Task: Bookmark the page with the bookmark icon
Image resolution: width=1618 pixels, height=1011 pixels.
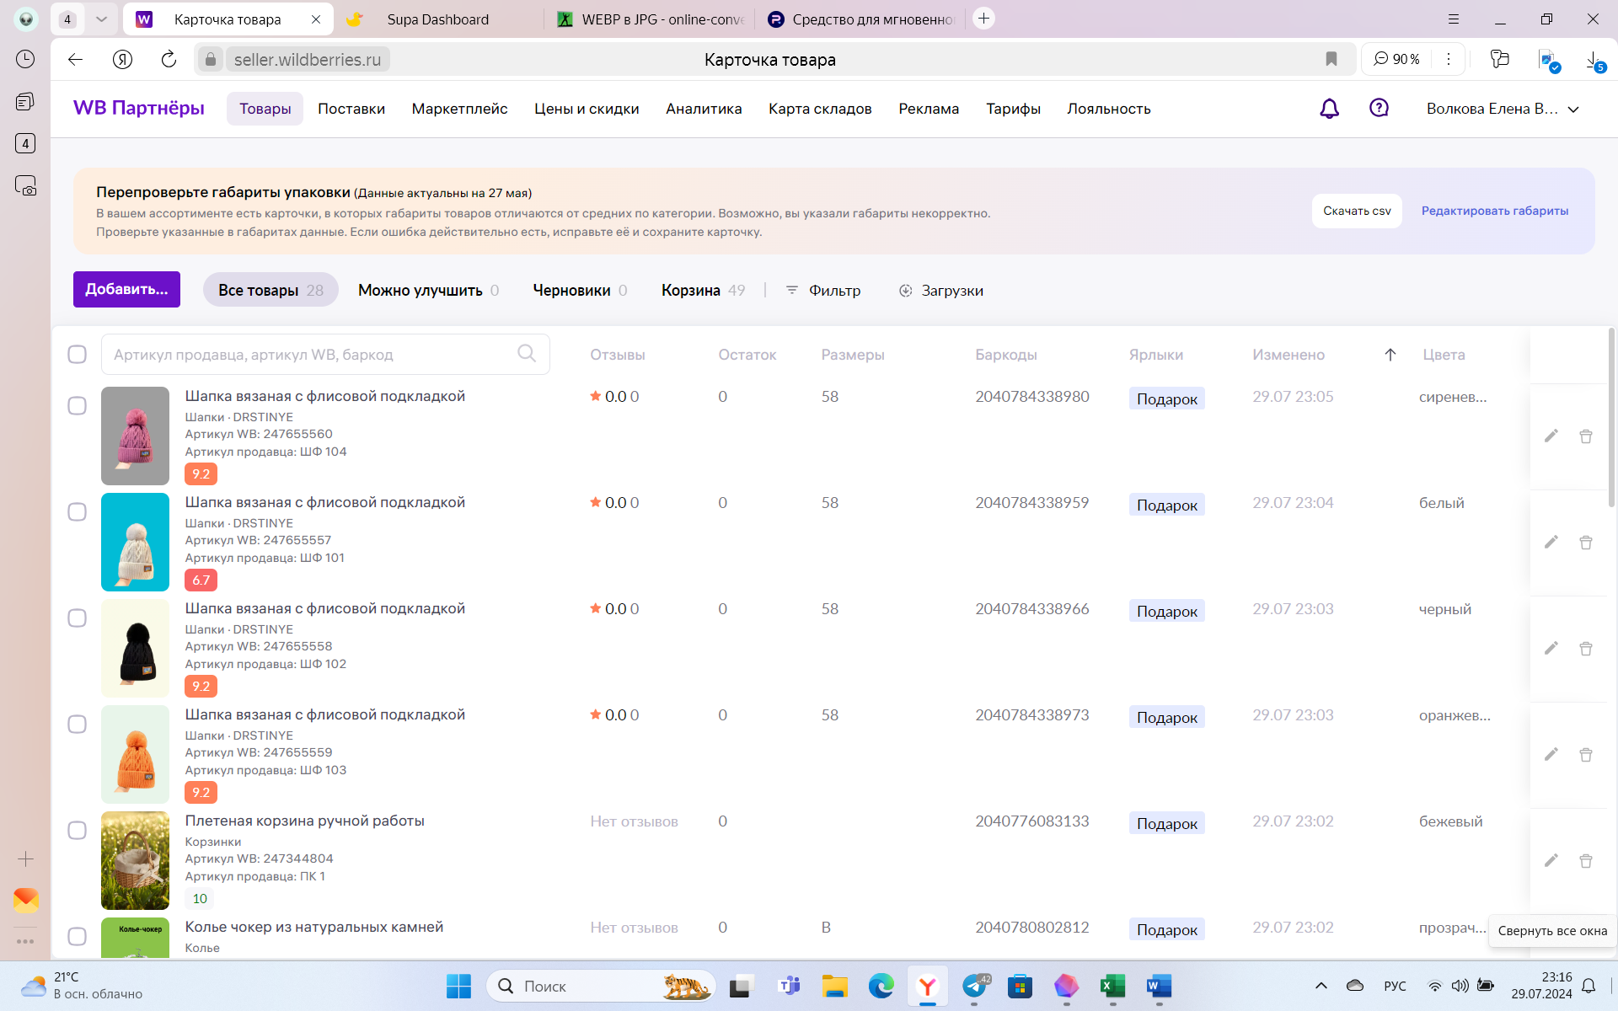Action: pyautogui.click(x=1331, y=59)
